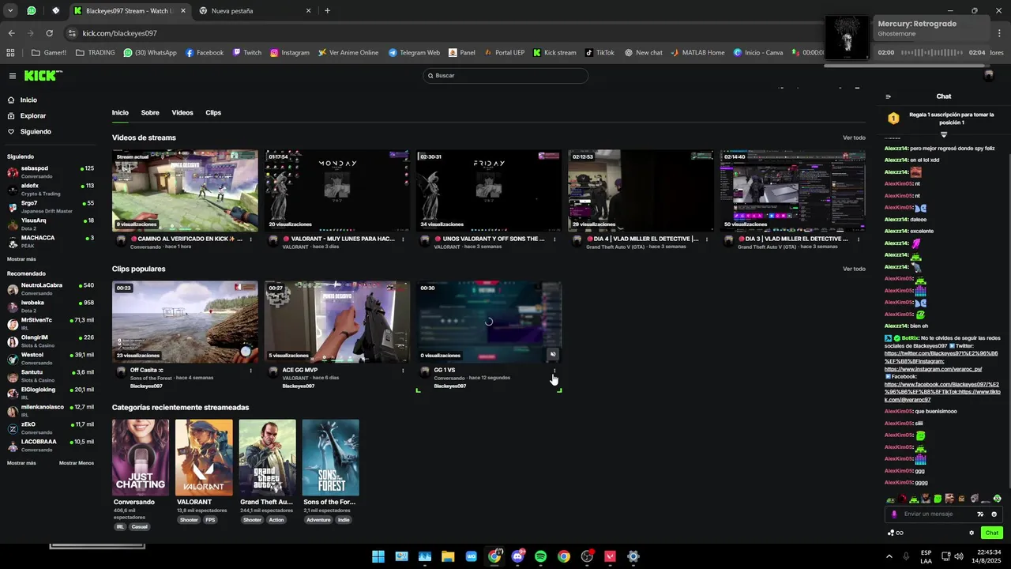The height and width of the screenshot is (569, 1011).
Task: Open the TRADING bookmarks folder
Action: pyautogui.click(x=95, y=53)
